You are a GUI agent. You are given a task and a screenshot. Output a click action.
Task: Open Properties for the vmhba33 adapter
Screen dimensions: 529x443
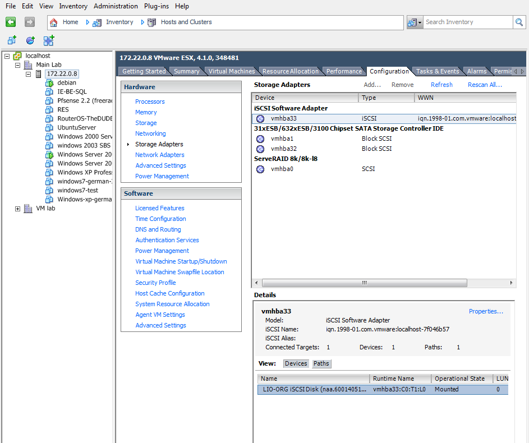coord(485,311)
